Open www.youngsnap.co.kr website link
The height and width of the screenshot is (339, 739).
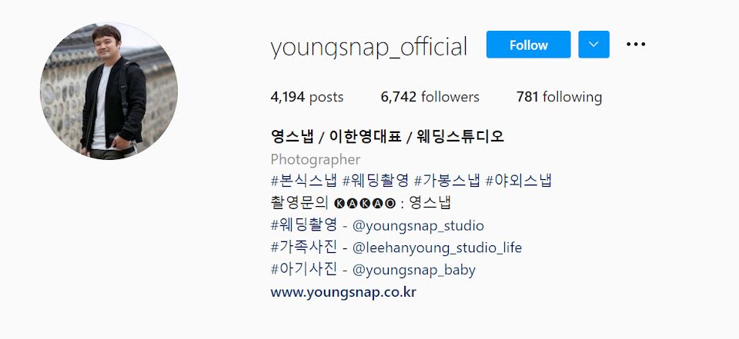(343, 292)
